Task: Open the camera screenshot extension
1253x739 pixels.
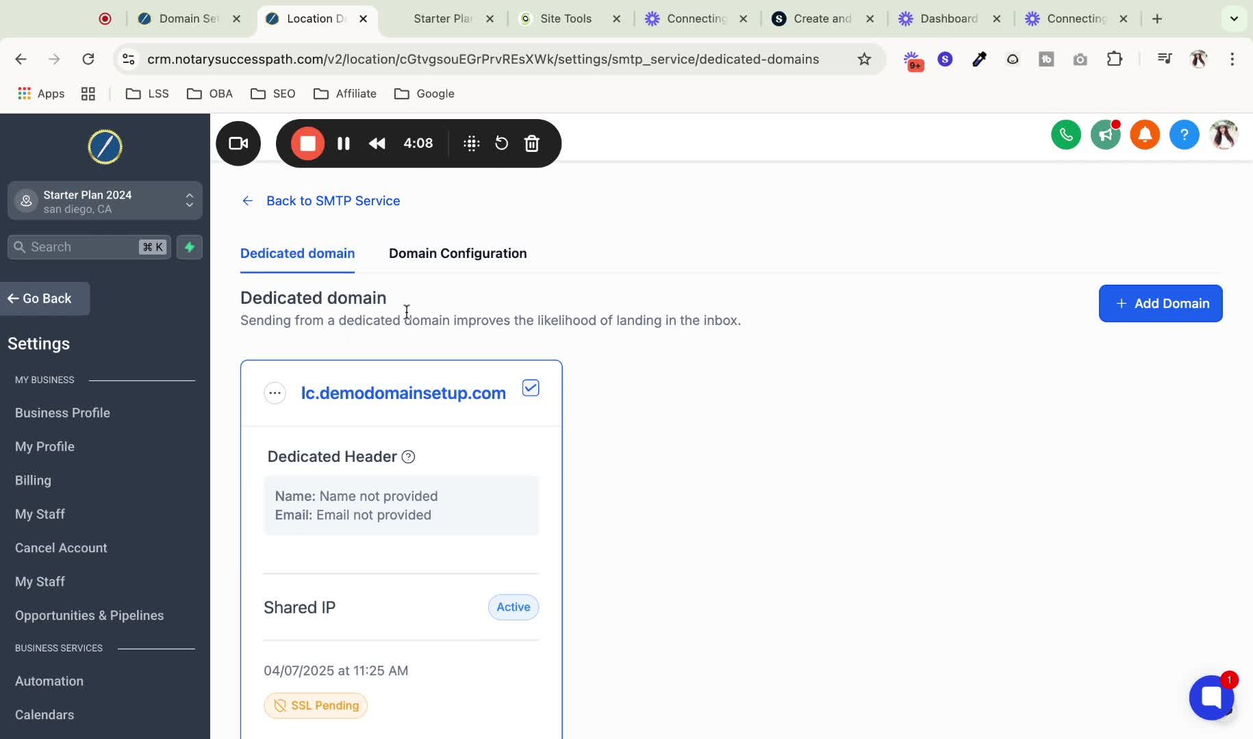Action: coord(1080,59)
